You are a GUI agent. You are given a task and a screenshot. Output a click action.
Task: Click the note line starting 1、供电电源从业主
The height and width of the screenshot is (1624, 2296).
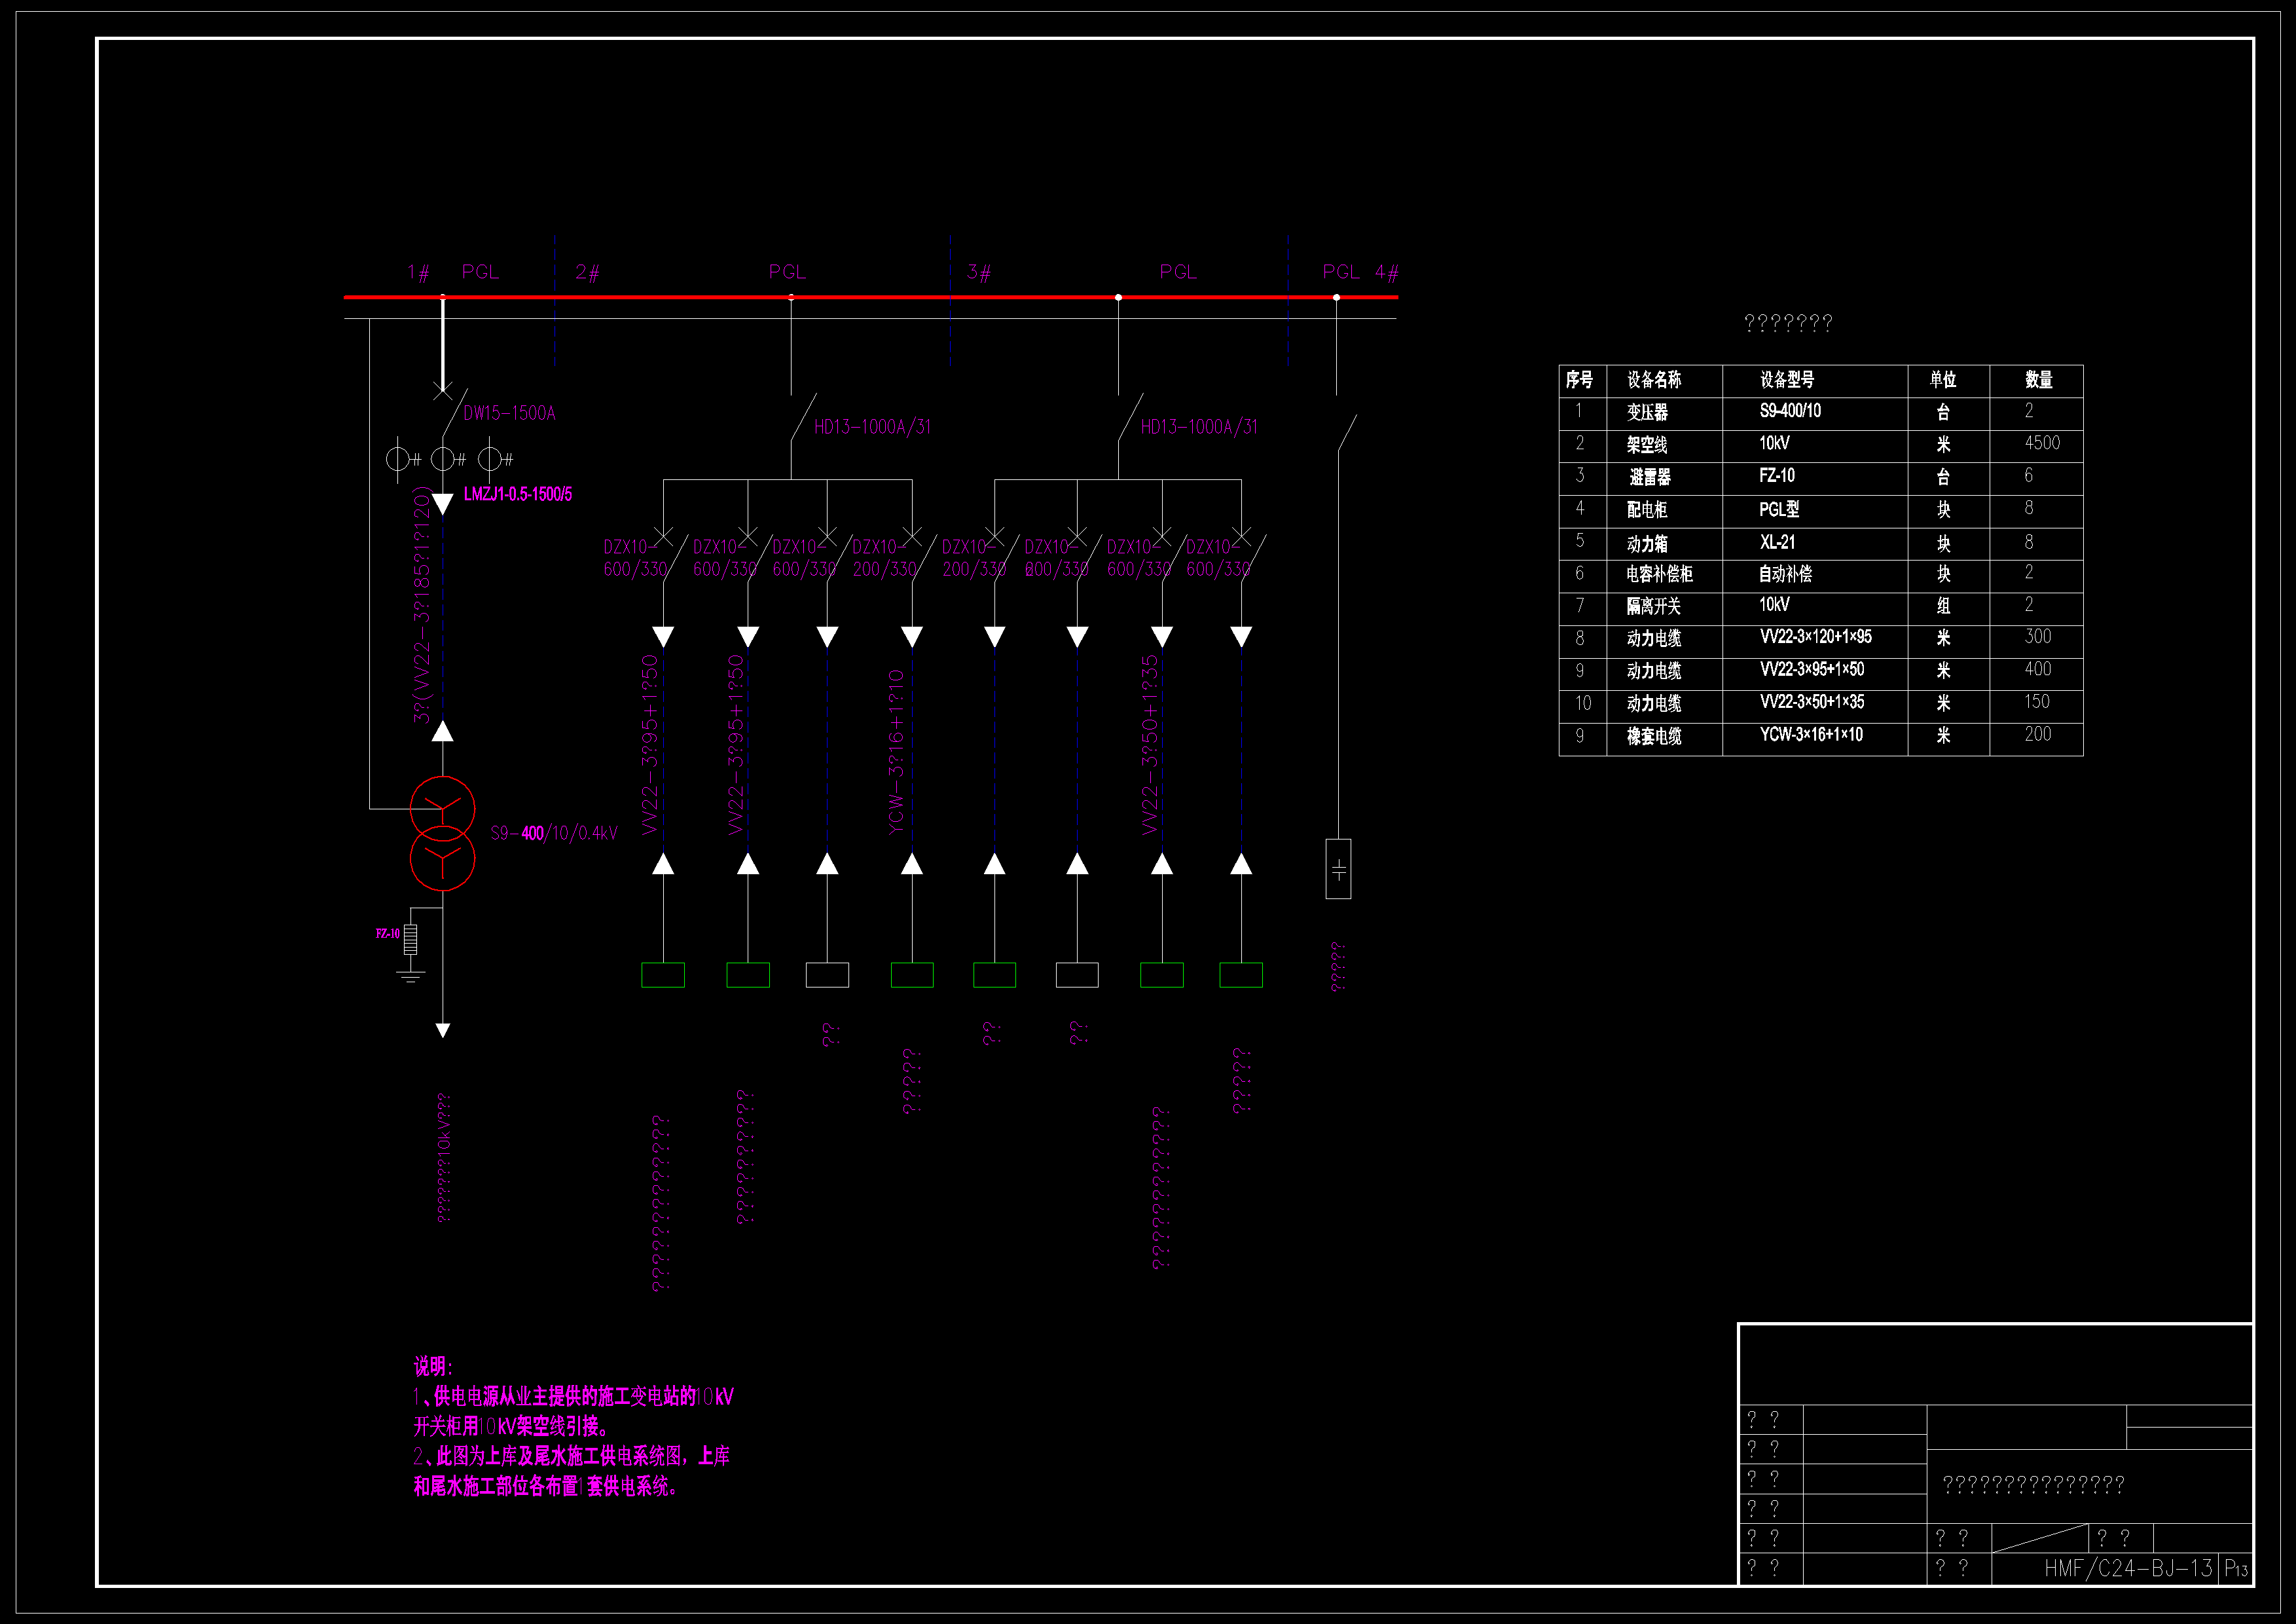573,1397
